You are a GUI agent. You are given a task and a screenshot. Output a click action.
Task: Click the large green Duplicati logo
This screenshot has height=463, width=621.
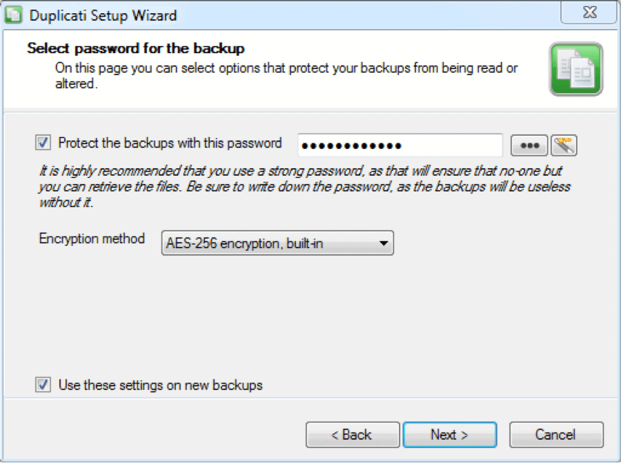point(576,69)
